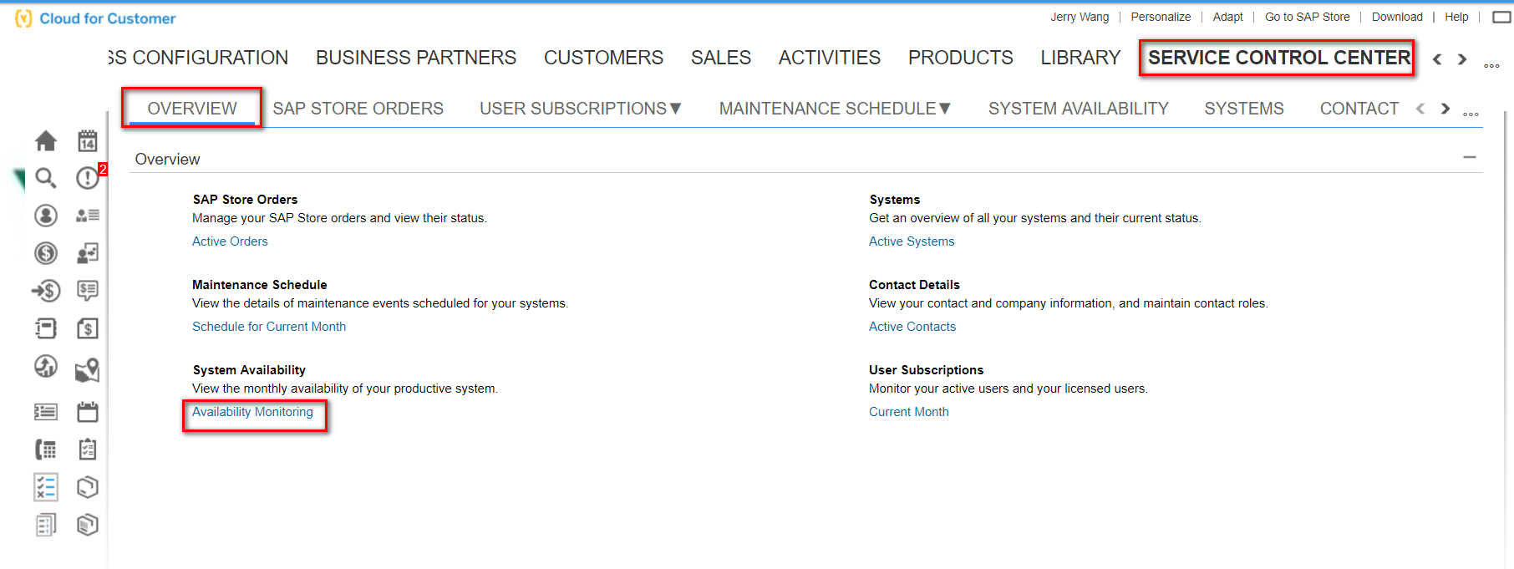Open the notebook icon in sidebar
Screen dimensions: 1514x569
point(46,328)
